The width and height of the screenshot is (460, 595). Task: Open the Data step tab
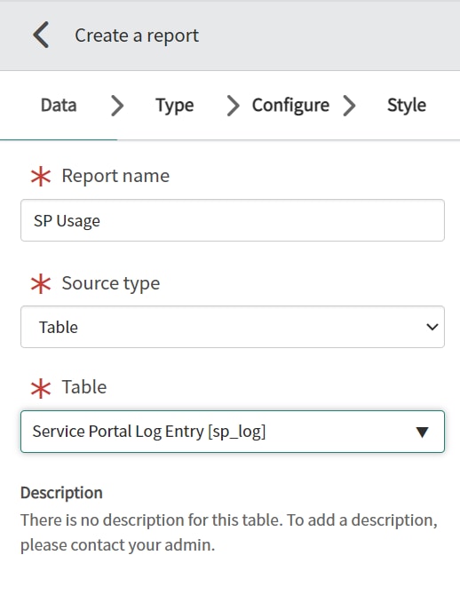click(59, 105)
